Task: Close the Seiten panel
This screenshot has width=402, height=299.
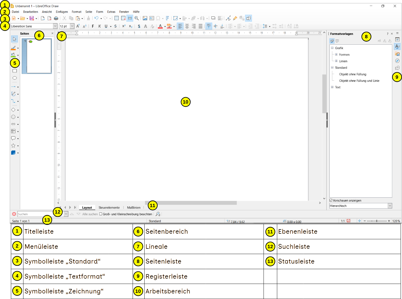Action: 52,34
